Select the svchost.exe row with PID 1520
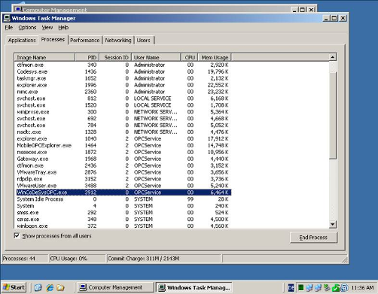Viewport: 378px width, 294px height. pyautogui.click(x=123, y=105)
